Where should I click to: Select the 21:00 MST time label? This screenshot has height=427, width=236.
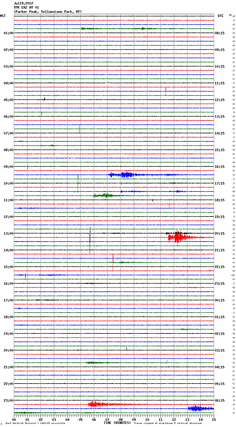click(x=8, y=367)
